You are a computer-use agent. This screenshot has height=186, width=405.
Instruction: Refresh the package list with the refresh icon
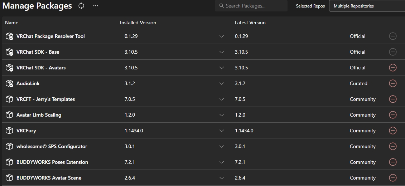tap(81, 6)
